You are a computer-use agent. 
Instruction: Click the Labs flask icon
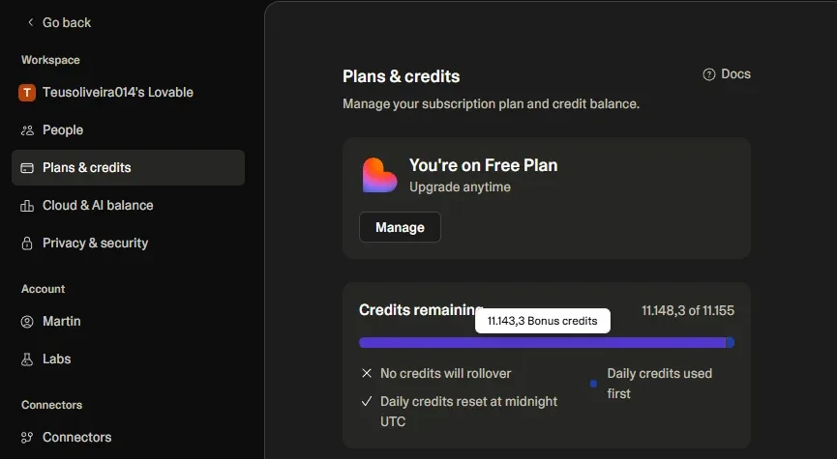[27, 359]
